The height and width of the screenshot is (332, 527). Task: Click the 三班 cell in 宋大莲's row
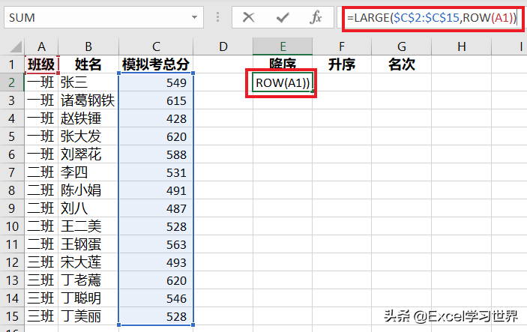point(41,262)
